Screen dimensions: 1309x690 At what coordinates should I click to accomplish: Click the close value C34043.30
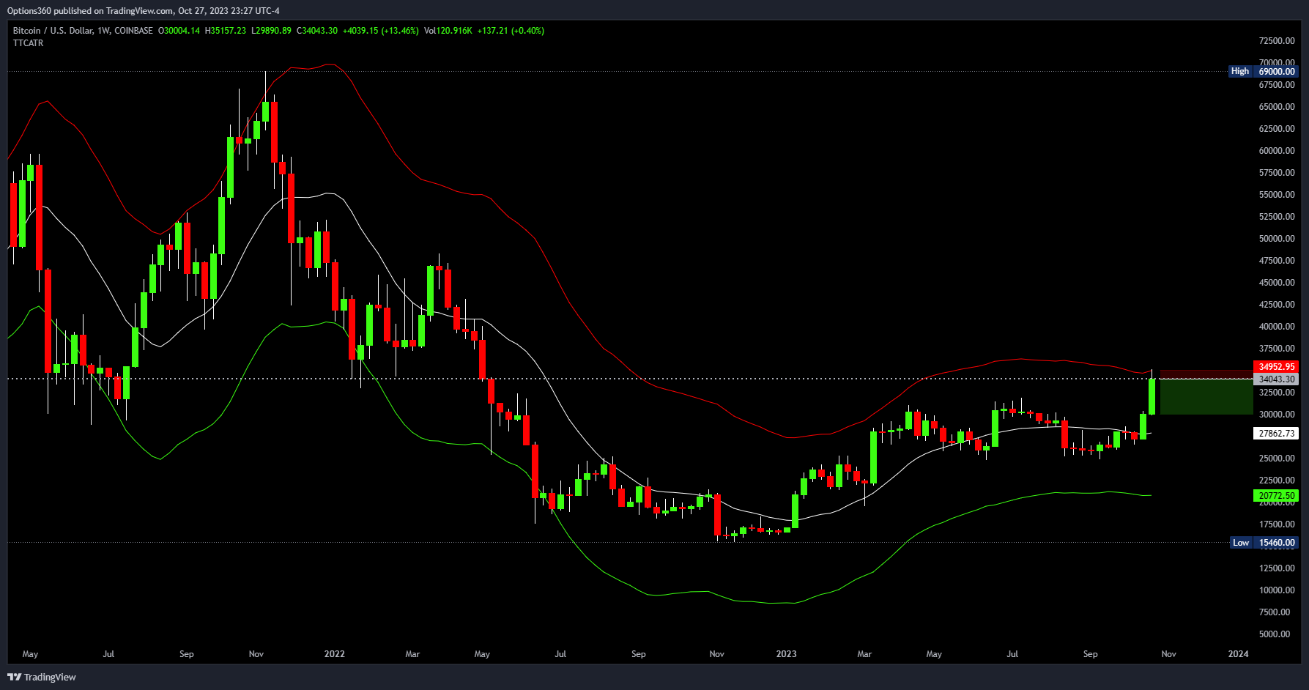(x=317, y=31)
